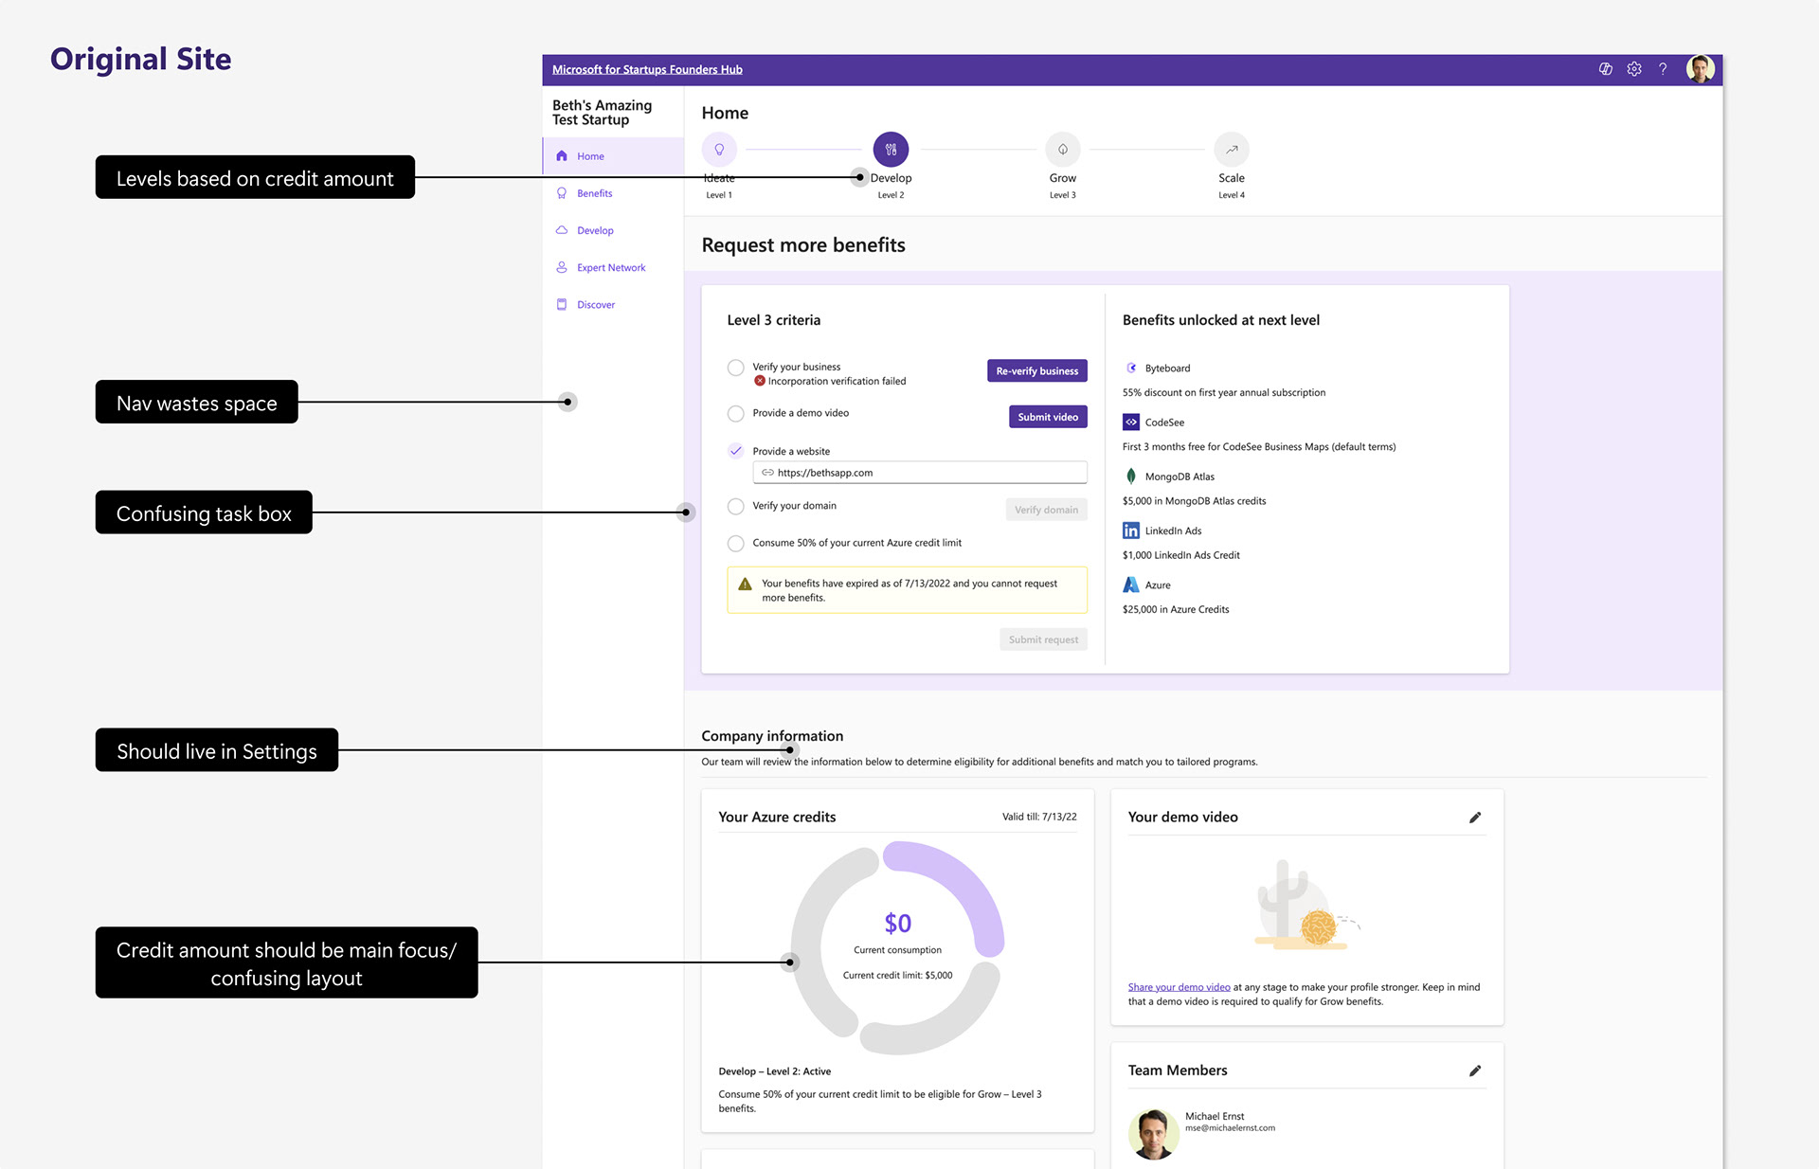This screenshot has width=1819, height=1169.
Task: Click the Verify domain button
Action: [x=1046, y=510]
